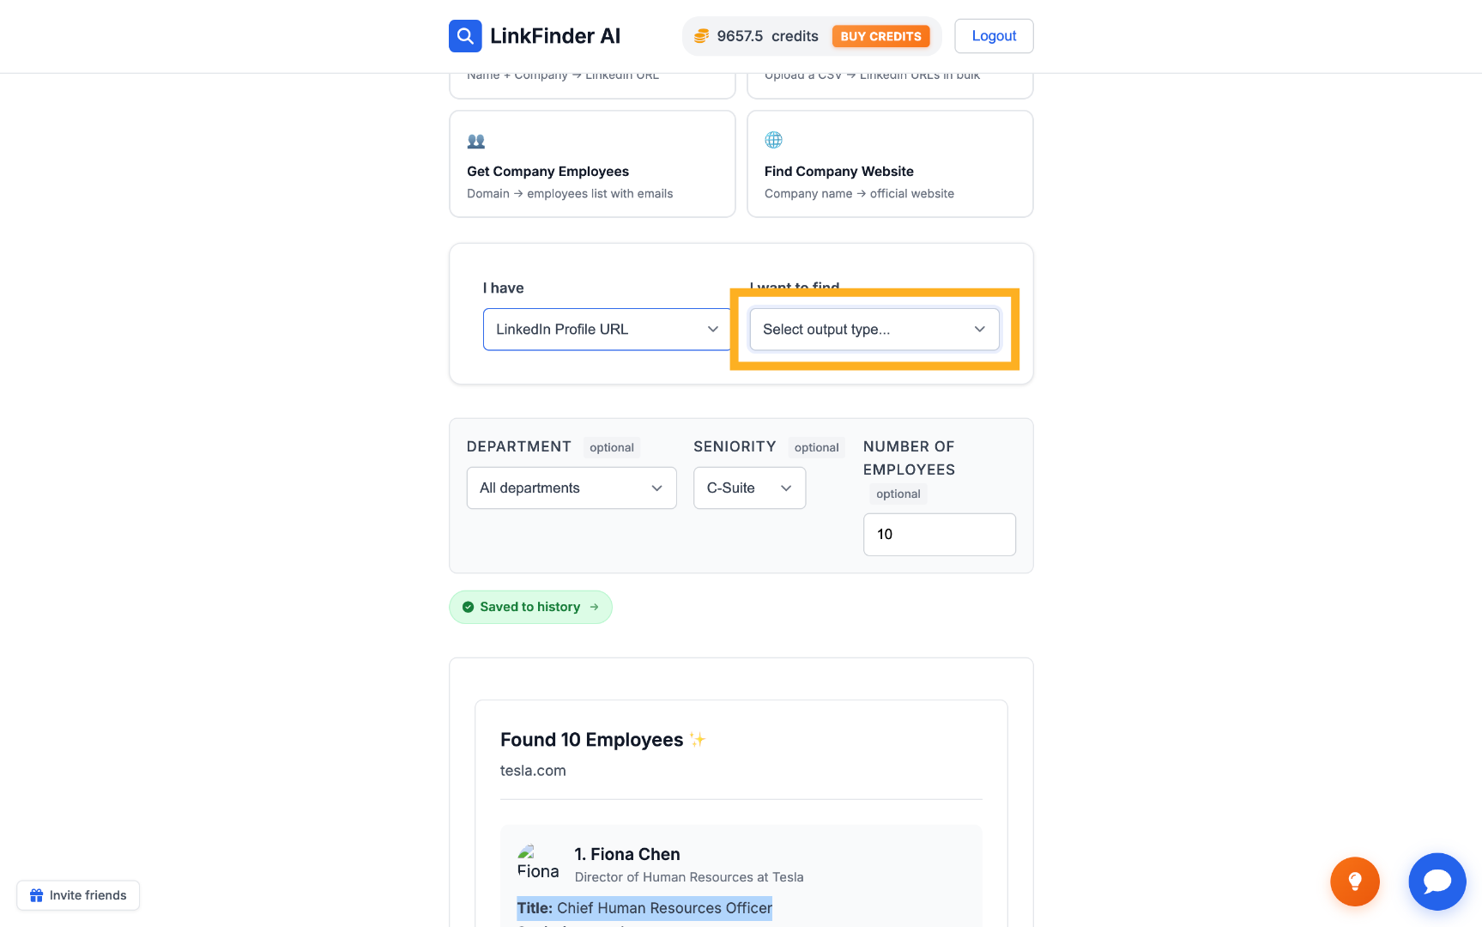Click the tesla.com domain text
This screenshot has height=927, width=1482.
533,771
